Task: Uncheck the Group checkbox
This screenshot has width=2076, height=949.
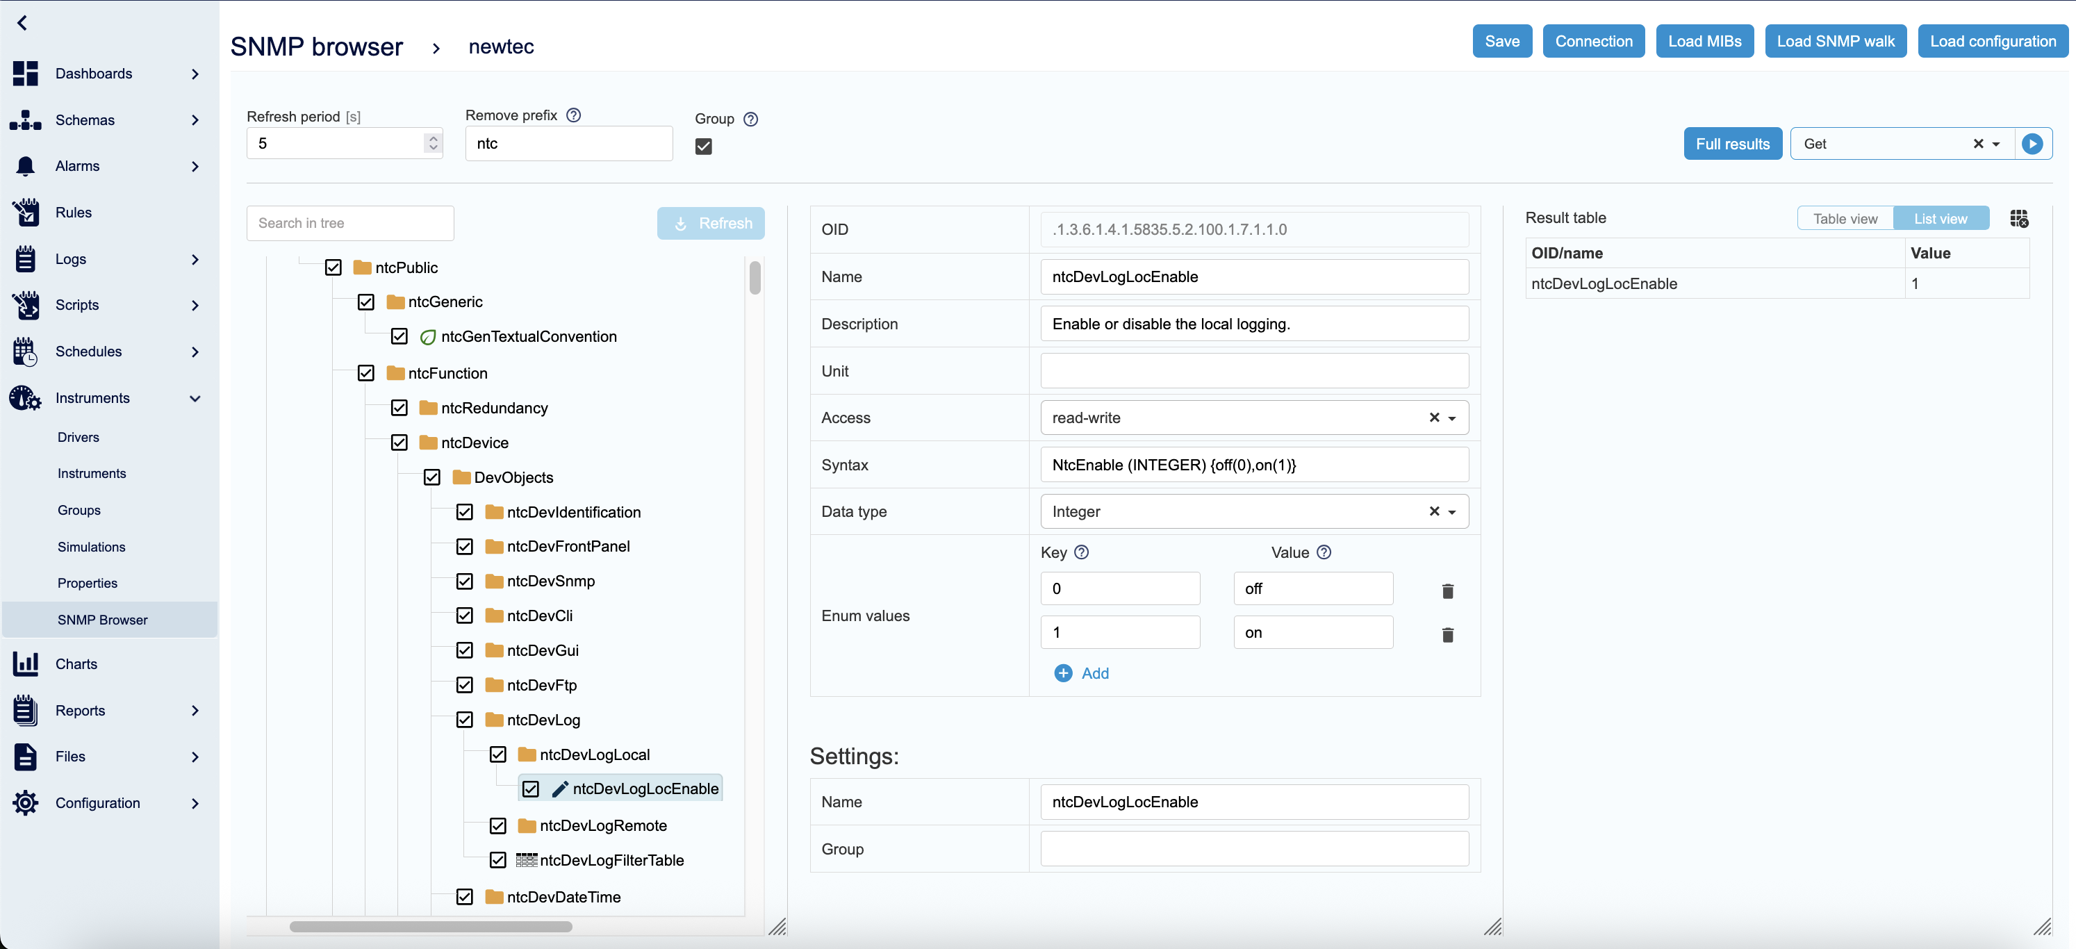Action: point(702,146)
